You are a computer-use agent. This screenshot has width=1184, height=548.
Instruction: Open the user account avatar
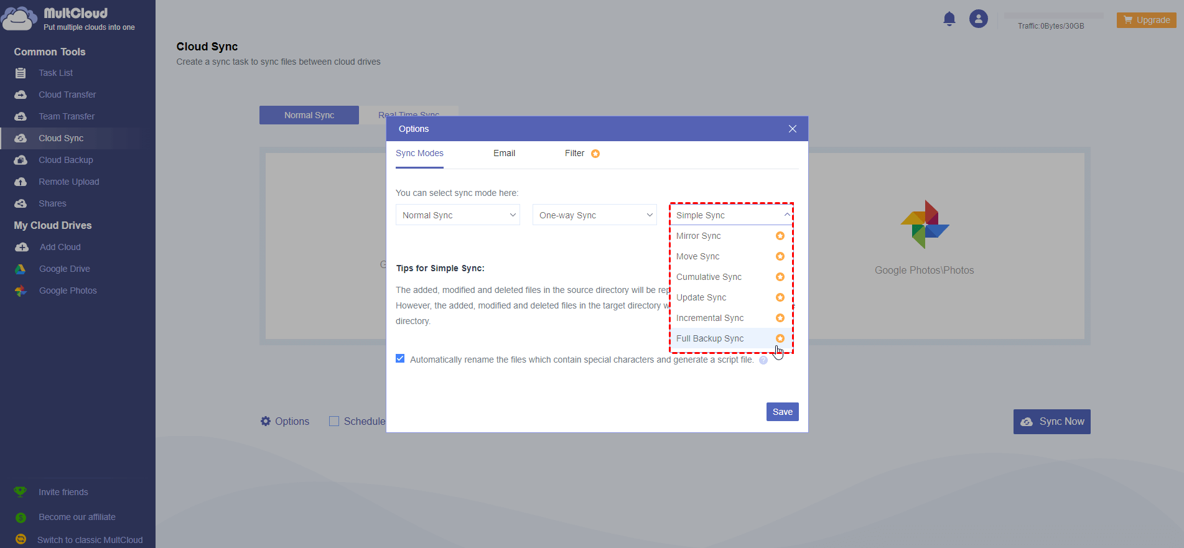(x=979, y=19)
